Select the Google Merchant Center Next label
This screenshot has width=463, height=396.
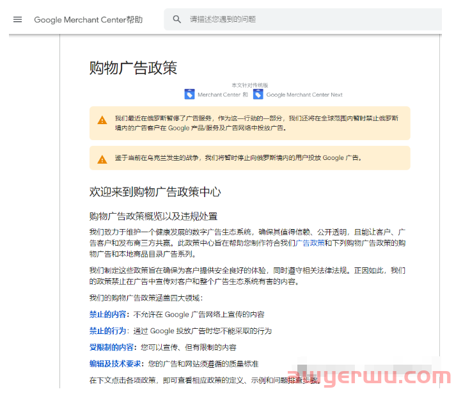tap(304, 95)
